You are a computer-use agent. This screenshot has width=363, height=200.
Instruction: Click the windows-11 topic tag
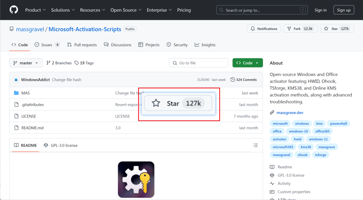(x=318, y=139)
